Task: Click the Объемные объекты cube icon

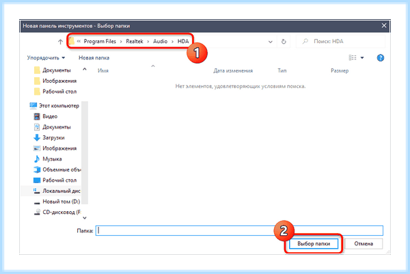Action: pos(37,169)
